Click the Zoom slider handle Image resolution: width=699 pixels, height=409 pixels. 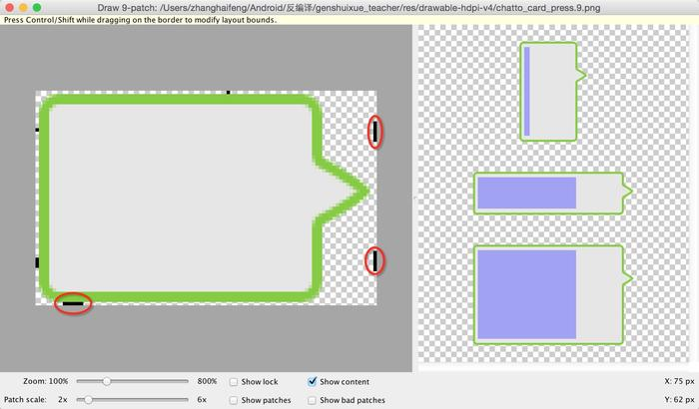pos(107,381)
